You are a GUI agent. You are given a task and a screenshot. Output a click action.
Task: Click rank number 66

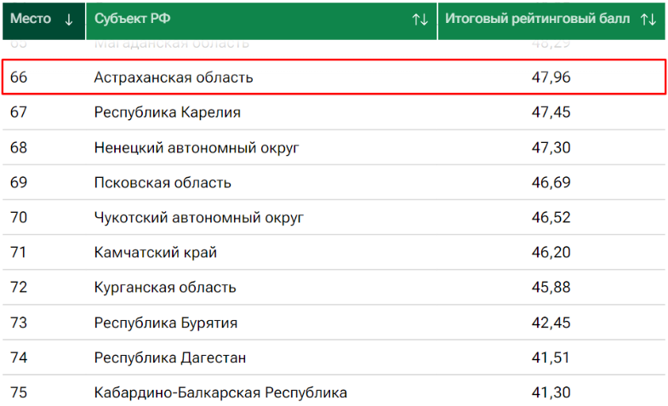coord(19,77)
